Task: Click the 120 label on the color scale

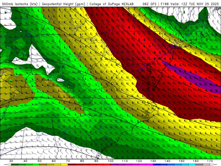Action: [139, 161]
